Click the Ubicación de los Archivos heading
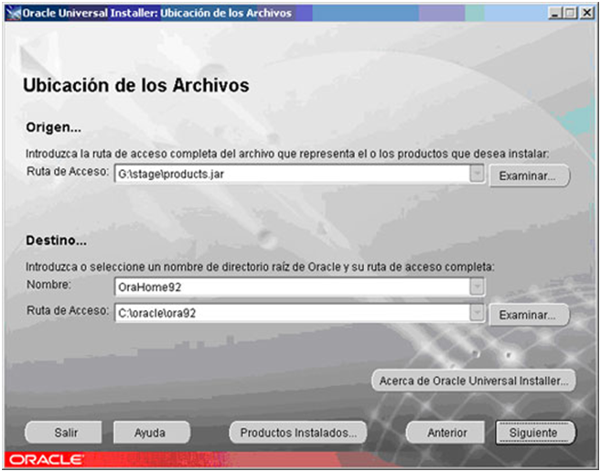Screen dimensions: 601x472 pos(136,85)
